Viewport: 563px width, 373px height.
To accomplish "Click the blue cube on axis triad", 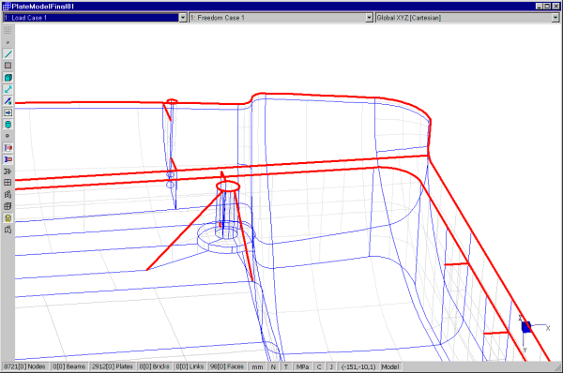I will point(526,327).
